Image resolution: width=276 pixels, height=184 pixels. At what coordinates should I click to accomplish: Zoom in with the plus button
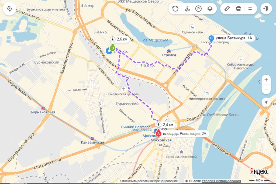click(x=266, y=80)
